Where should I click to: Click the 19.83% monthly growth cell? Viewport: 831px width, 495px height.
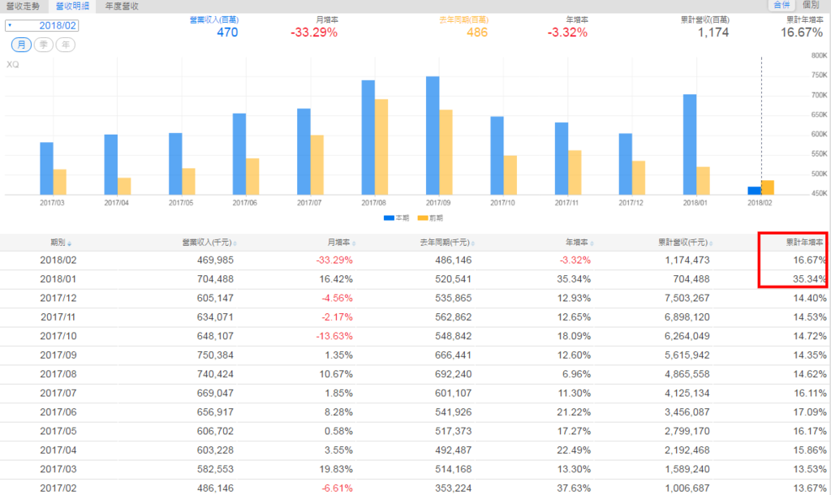(336, 469)
